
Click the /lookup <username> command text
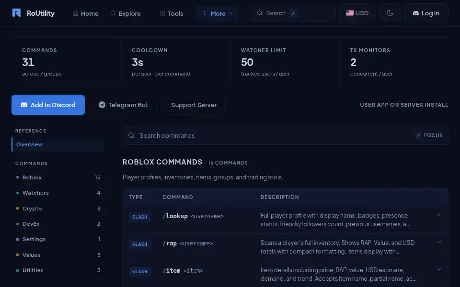click(x=193, y=216)
